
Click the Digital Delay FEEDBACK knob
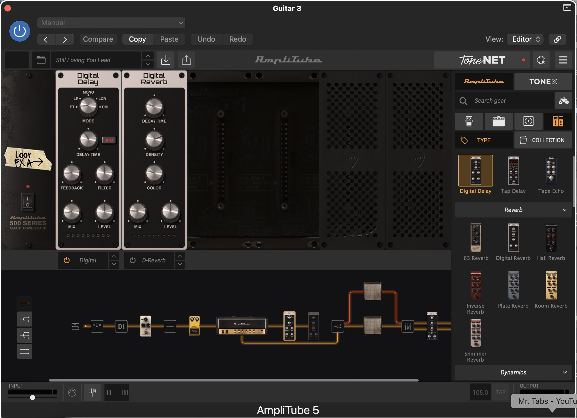[x=72, y=174]
